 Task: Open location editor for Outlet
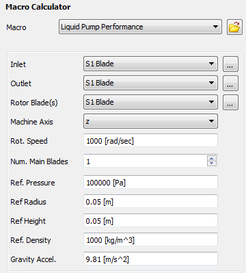[x=230, y=83]
